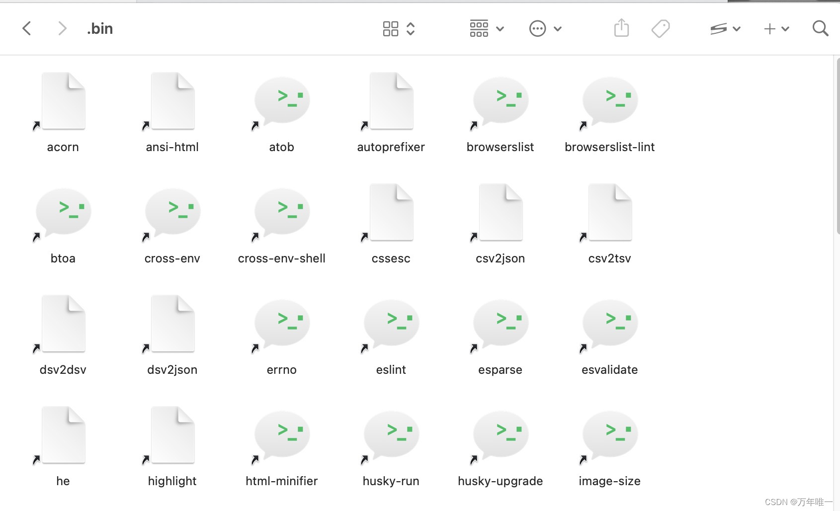The image size is (840, 511).
Task: Switch view using icon grid button
Action: [x=391, y=29]
